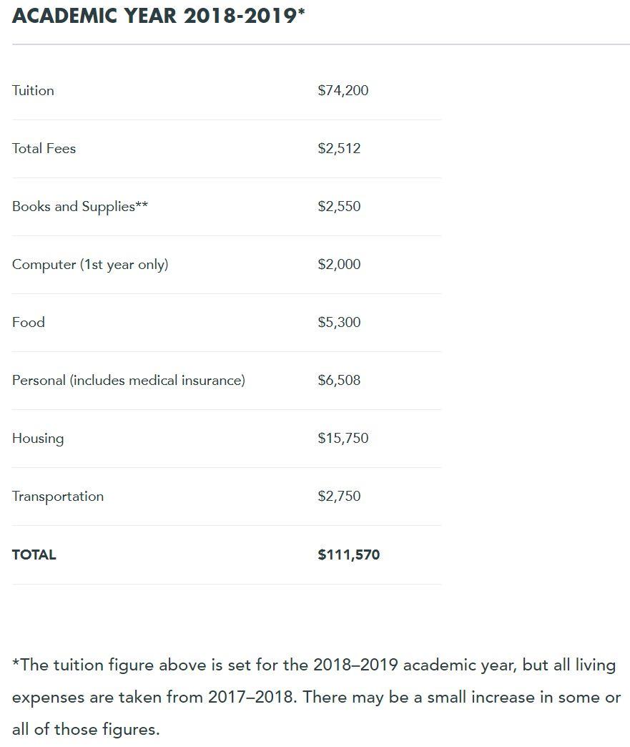Select the $74,200 tuition amount
630x747 pixels.
[x=343, y=91]
